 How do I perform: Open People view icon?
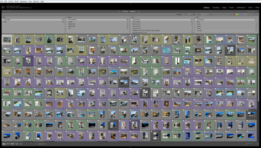click(x=21, y=144)
